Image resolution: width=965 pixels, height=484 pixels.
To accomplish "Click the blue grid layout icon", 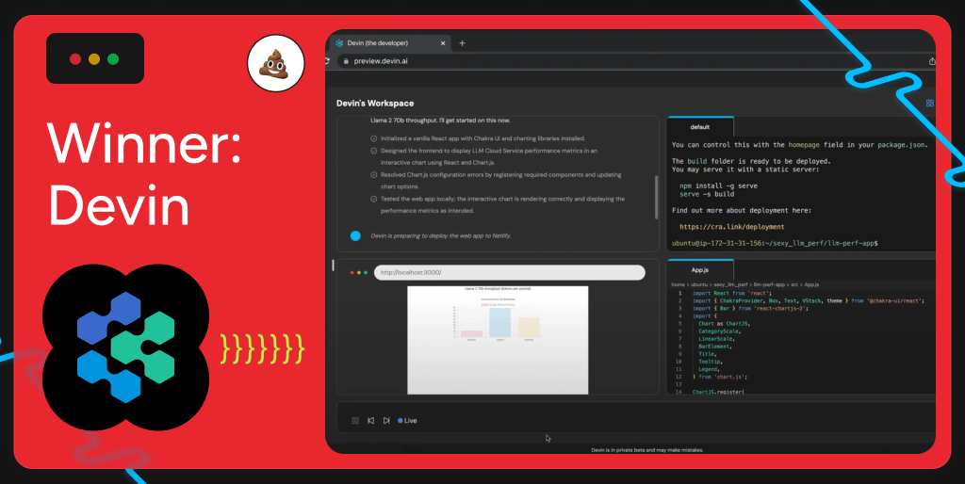I will point(930,104).
